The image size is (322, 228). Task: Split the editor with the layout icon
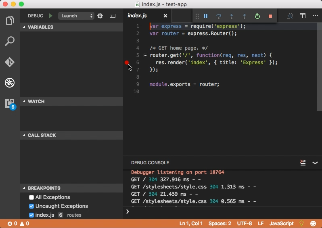[302, 16]
